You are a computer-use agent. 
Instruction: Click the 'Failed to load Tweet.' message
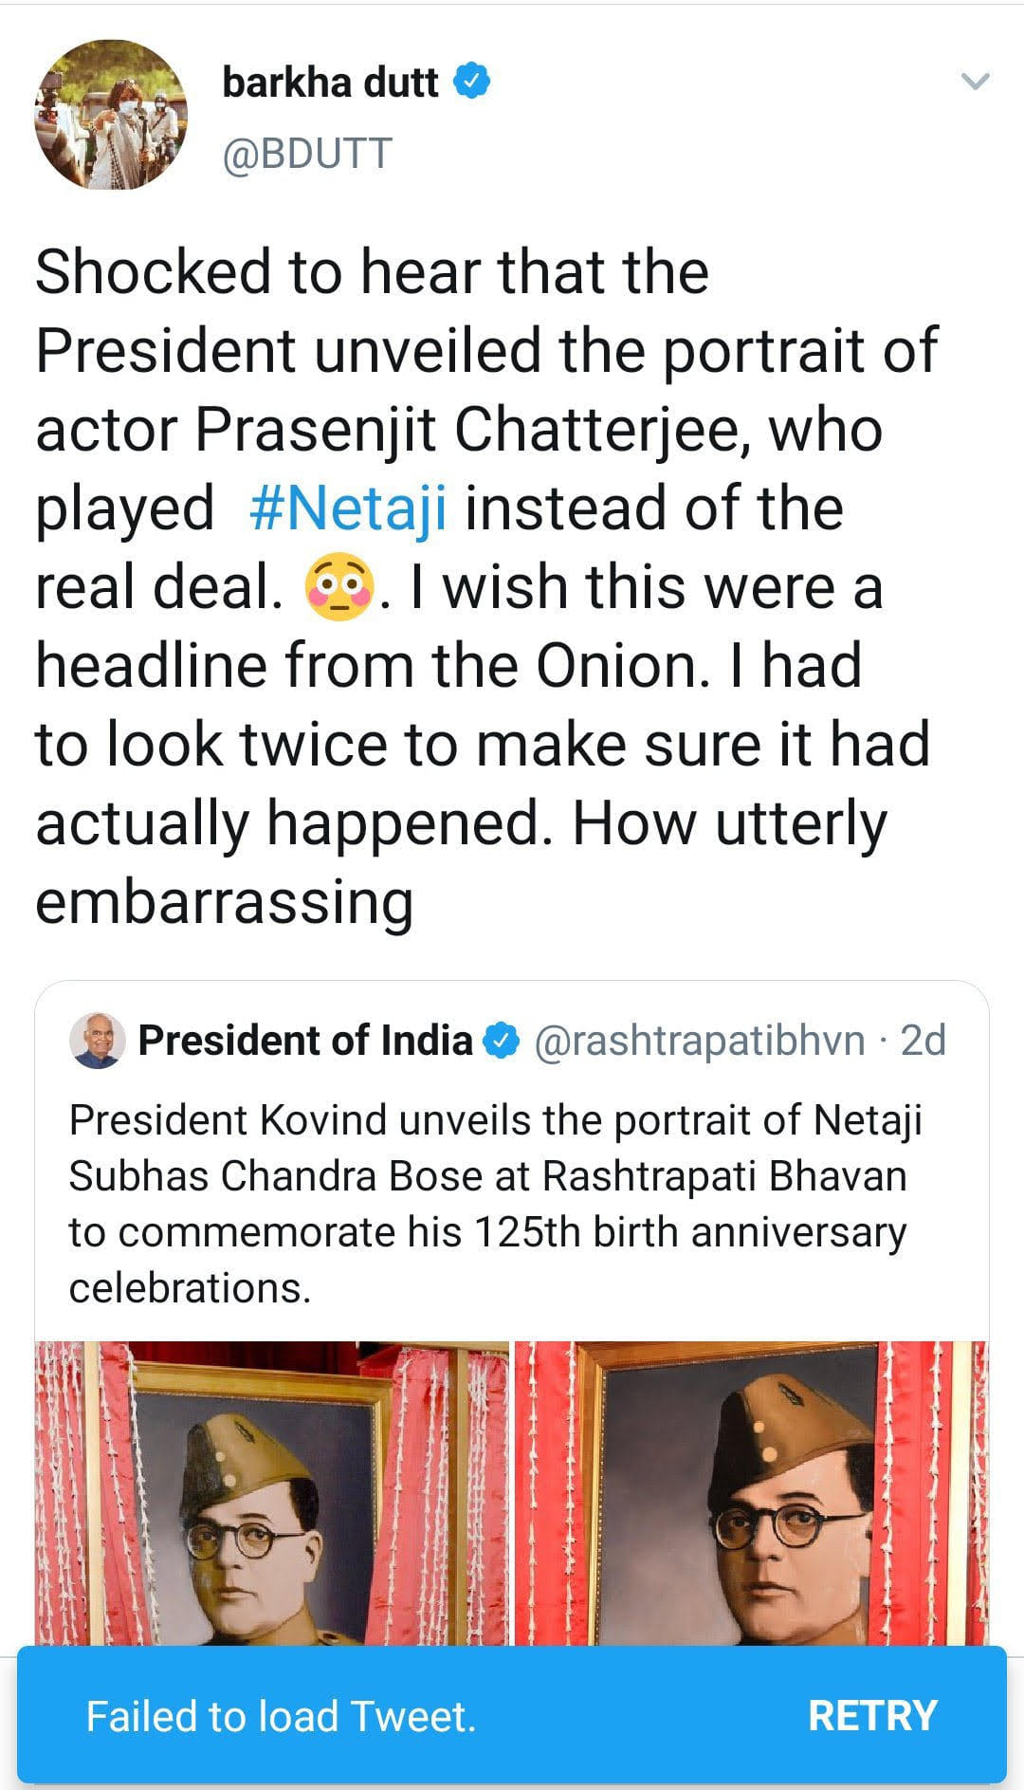281,1716
